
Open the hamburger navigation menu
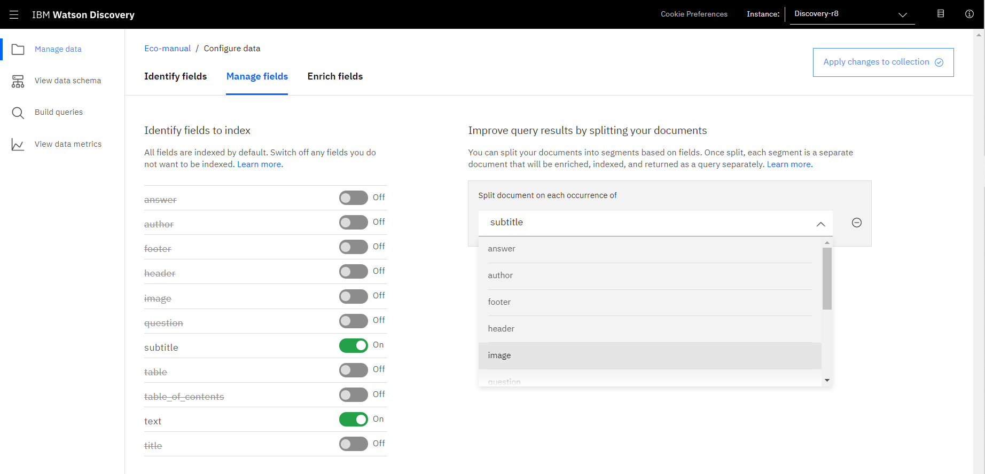tap(14, 14)
